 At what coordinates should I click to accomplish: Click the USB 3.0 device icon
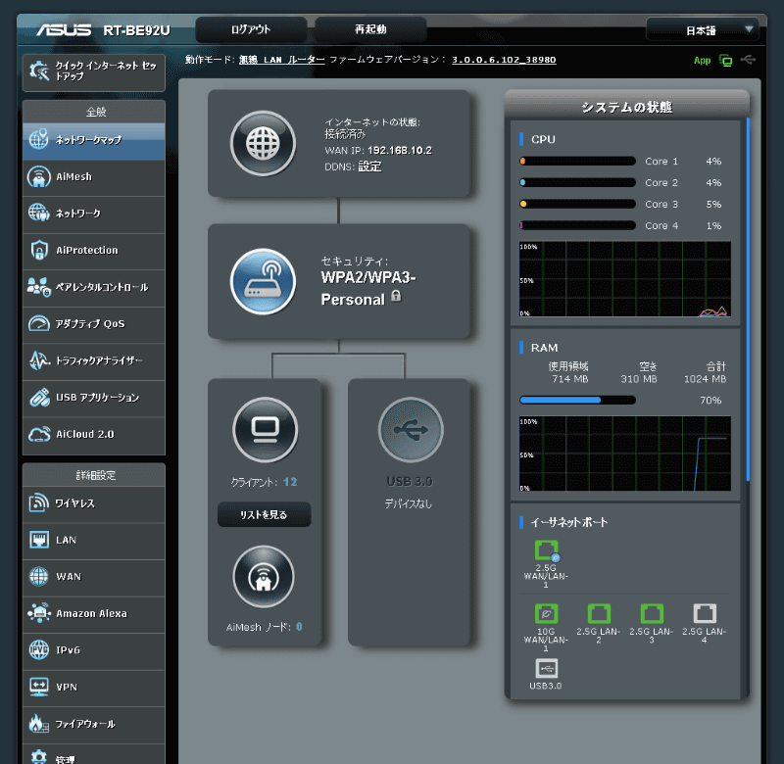pos(411,430)
